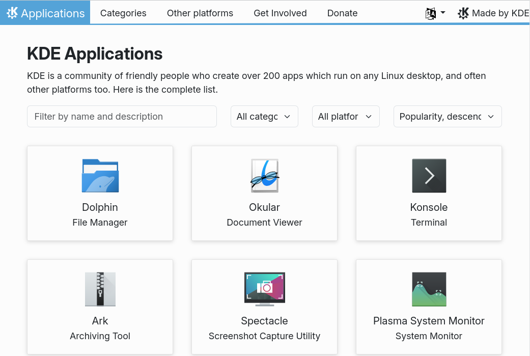This screenshot has height=356, width=530.
Task: Change the Popularity, descending sort order
Action: 447,117
